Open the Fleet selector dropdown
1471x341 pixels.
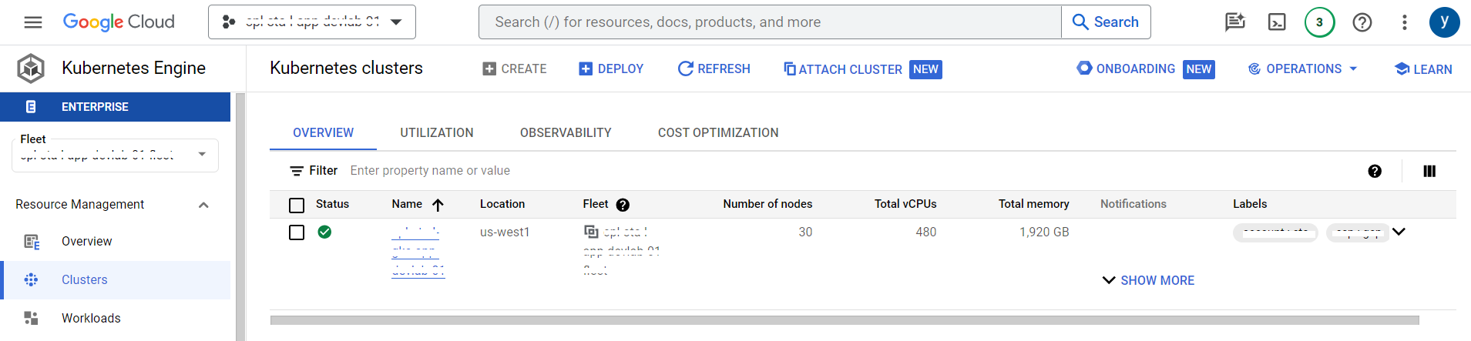[x=116, y=155]
